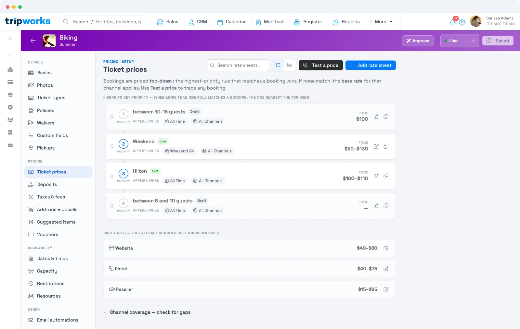Grab drag handle of 'between 10-15 guests' rule

tap(112, 116)
